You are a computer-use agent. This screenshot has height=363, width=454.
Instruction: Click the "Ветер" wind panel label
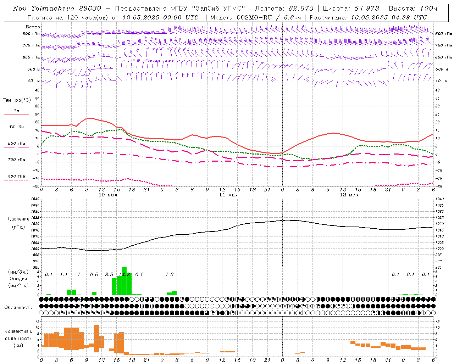[33, 27]
